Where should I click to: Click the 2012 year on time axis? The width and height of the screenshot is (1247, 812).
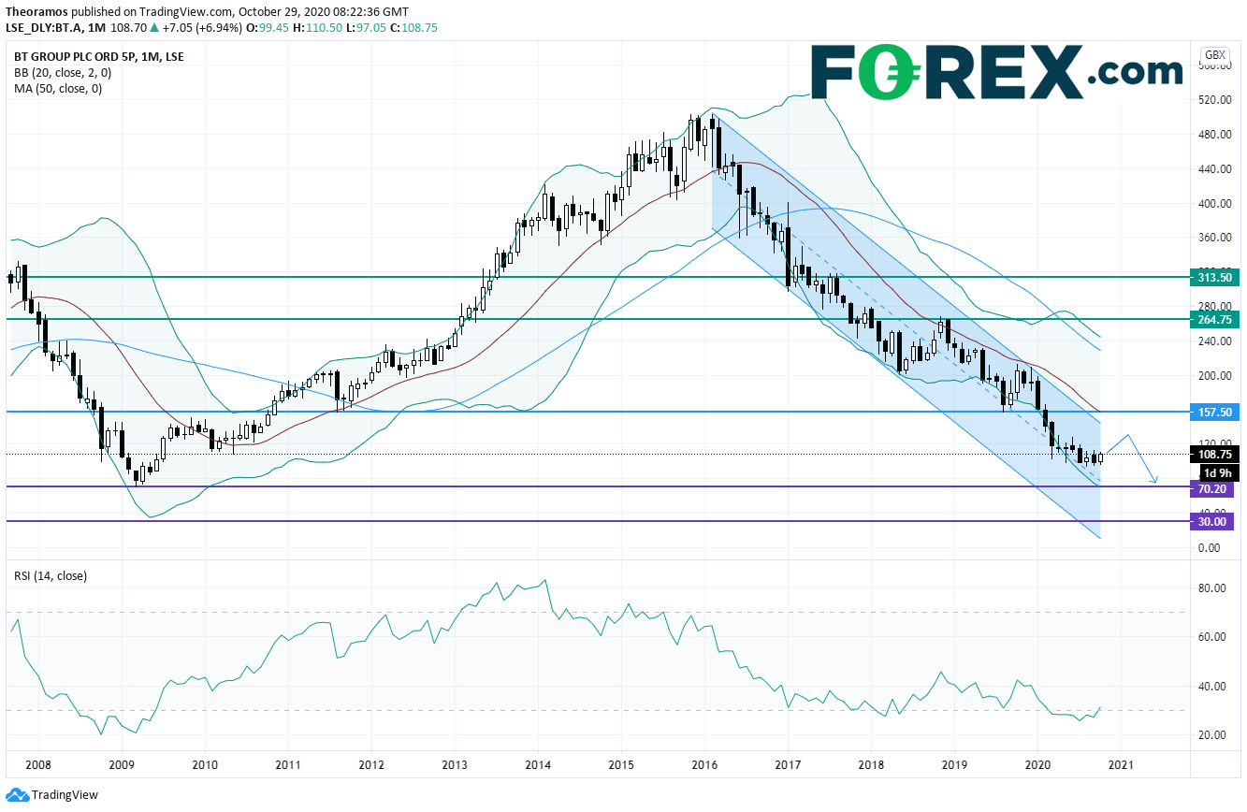click(372, 764)
